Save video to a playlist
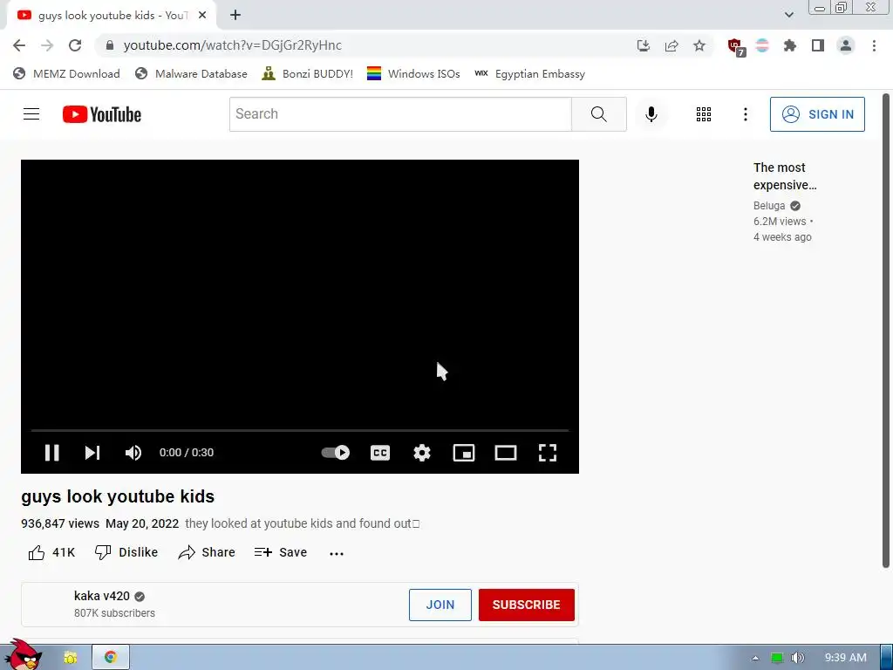The height and width of the screenshot is (670, 893). (x=280, y=552)
